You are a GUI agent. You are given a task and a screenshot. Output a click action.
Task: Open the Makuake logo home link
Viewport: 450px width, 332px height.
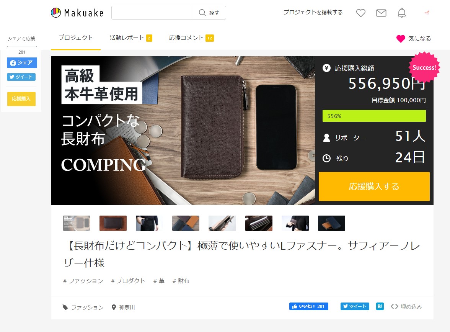[77, 13]
